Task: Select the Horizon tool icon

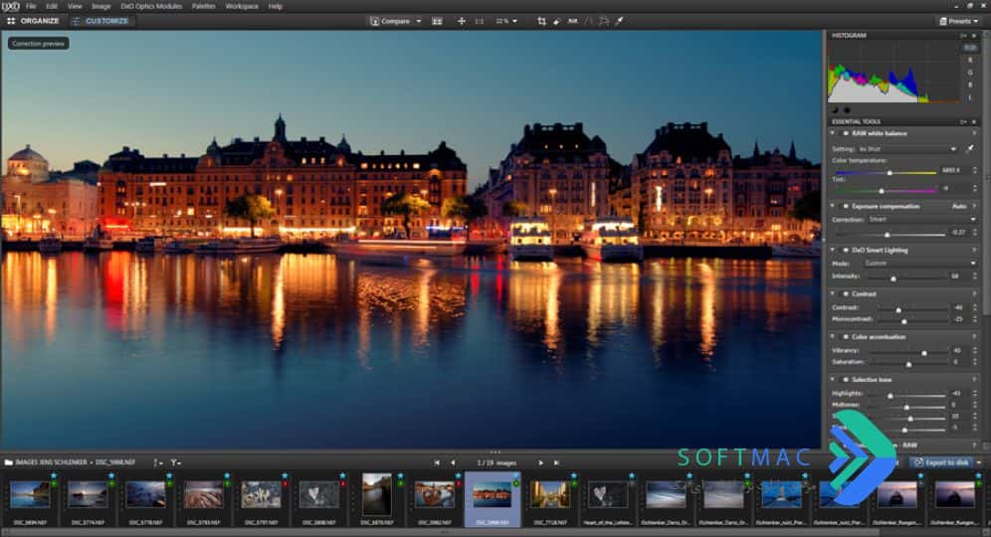Action: click(572, 21)
